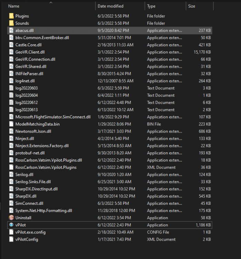Sort by the Type column header
This screenshot has height=259, width=241.
coord(151,6)
